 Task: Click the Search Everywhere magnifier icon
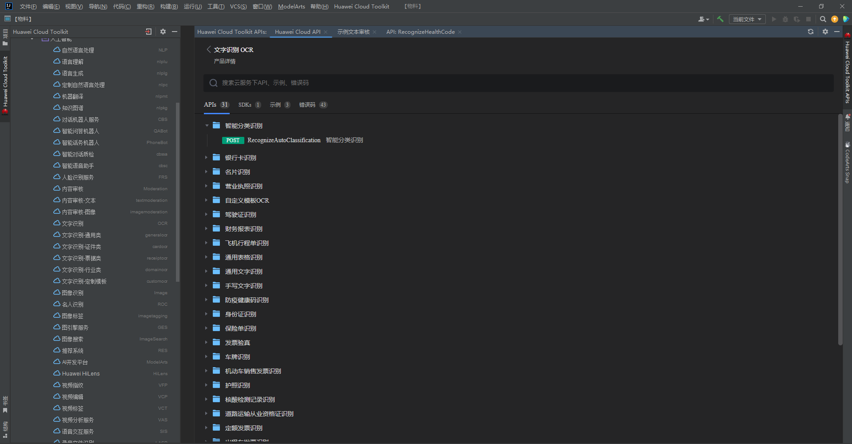click(x=823, y=19)
